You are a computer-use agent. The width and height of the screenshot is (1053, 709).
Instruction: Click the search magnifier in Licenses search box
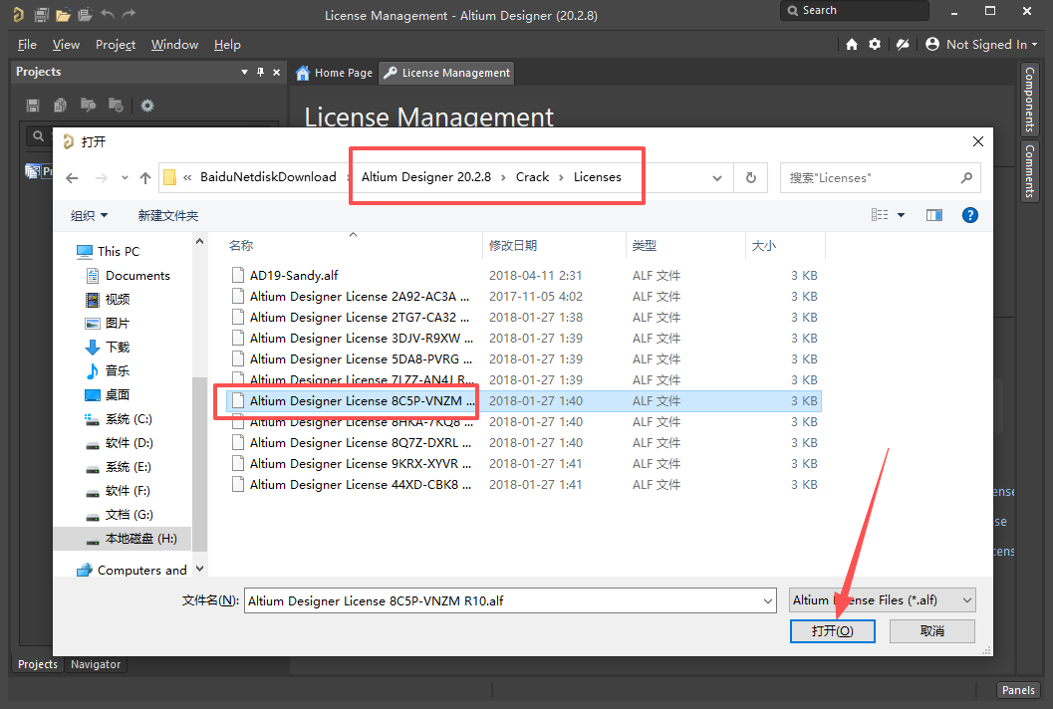[966, 178]
